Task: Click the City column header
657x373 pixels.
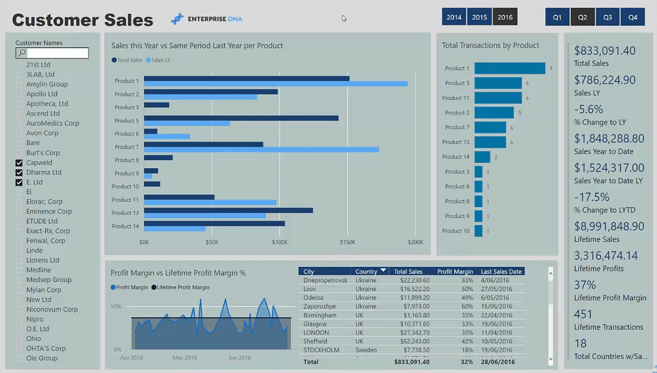Action: point(324,271)
